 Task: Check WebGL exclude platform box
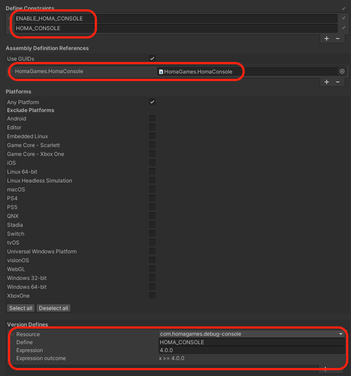(152, 269)
